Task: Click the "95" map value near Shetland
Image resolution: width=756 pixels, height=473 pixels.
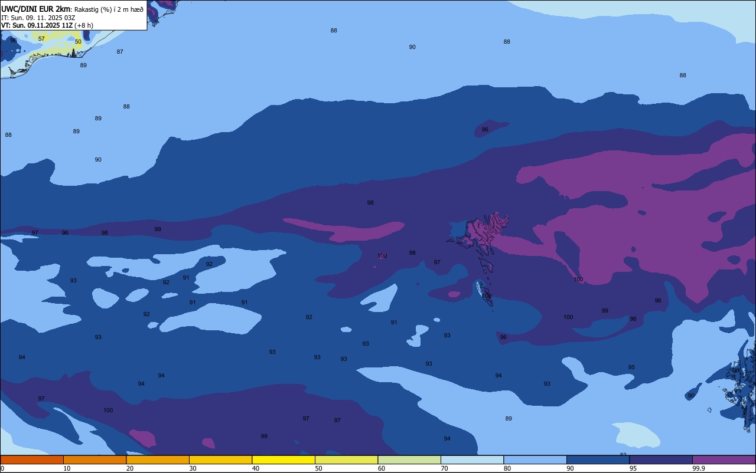Action: tap(631, 367)
